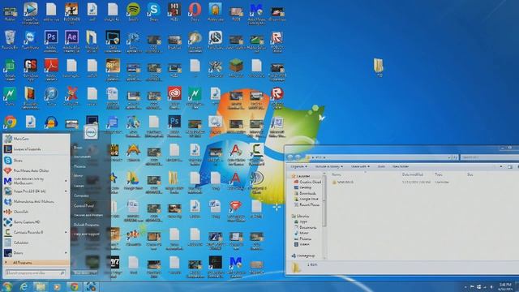Open Default Programs from Start menu
The width and height of the screenshot is (519, 292).
[x=87, y=225]
